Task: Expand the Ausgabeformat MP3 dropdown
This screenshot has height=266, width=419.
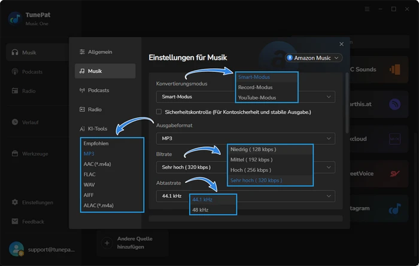Action: (245, 139)
